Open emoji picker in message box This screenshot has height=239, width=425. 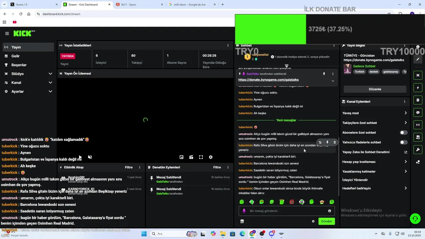pyautogui.click(x=330, y=211)
